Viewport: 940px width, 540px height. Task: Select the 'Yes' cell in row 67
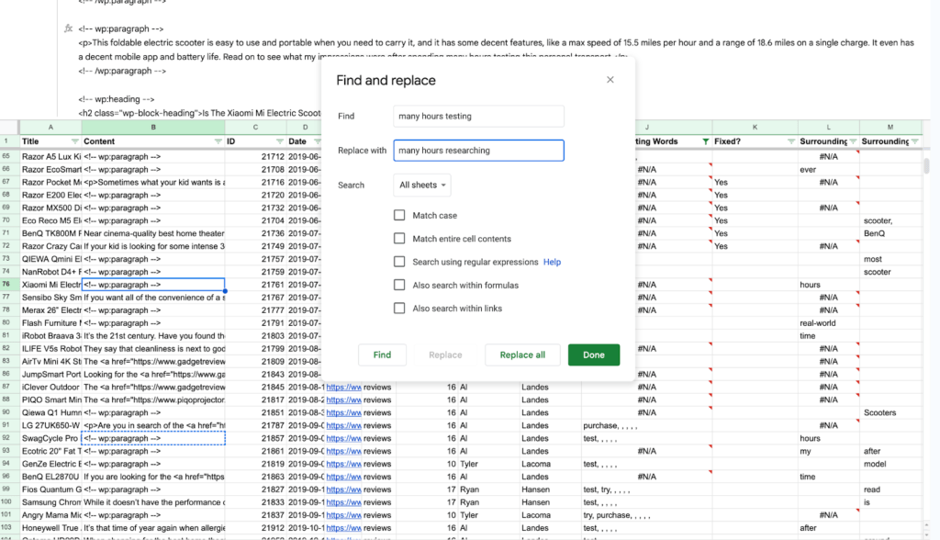pyautogui.click(x=755, y=183)
